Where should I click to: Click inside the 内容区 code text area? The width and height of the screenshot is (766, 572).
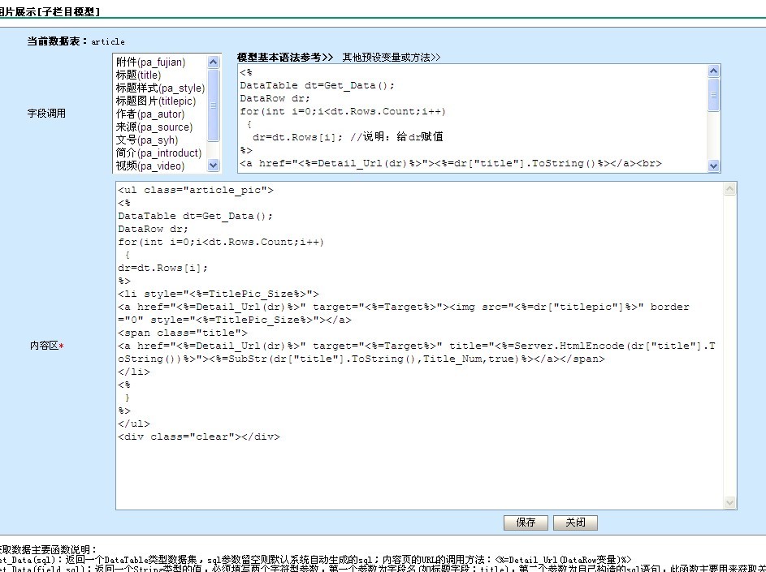(x=419, y=471)
